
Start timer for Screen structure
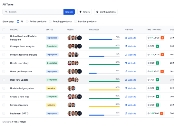tap(157, 105)
